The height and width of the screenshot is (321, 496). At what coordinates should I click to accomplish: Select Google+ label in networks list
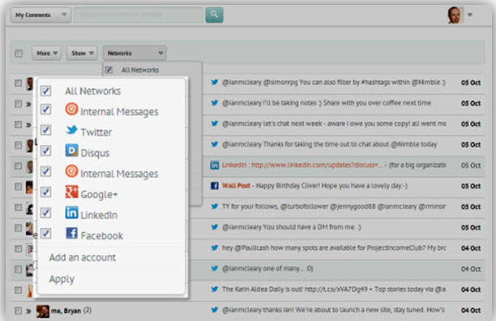coord(99,194)
